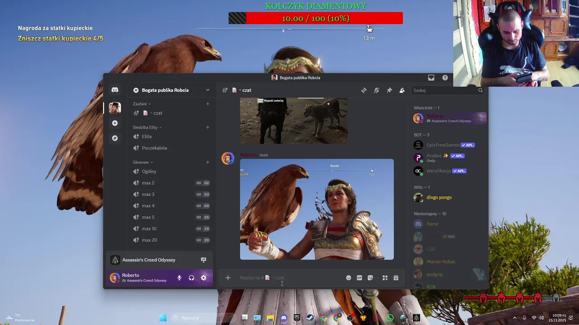The width and height of the screenshot is (579, 325).
Task: Toggle the member list visibility icon
Action: pyautogui.click(x=402, y=90)
